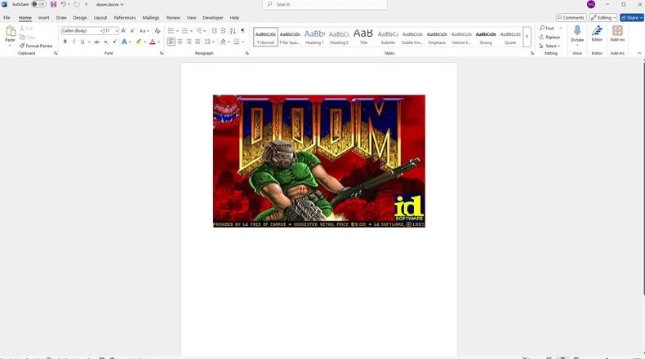
Task: Apply subscript formatting
Action: coord(106,42)
